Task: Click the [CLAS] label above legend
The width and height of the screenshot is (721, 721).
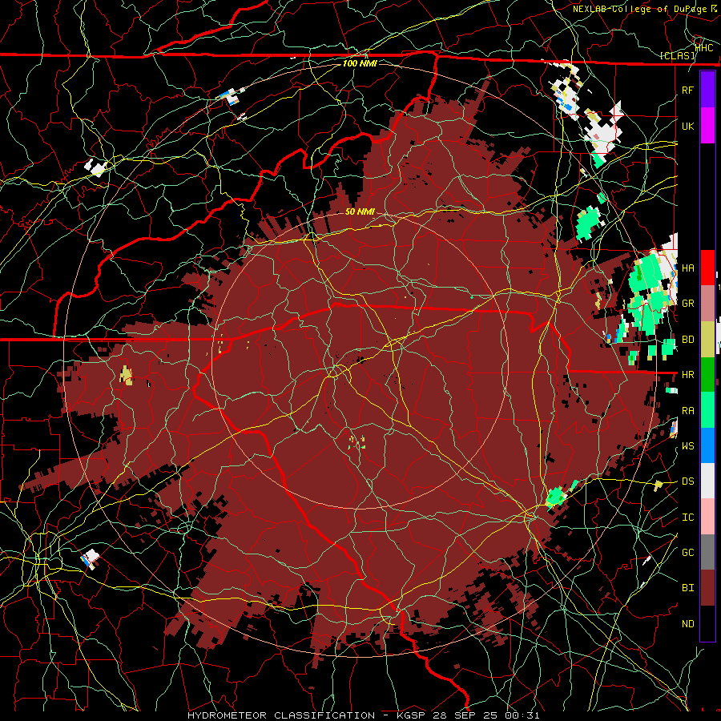Action: (677, 56)
